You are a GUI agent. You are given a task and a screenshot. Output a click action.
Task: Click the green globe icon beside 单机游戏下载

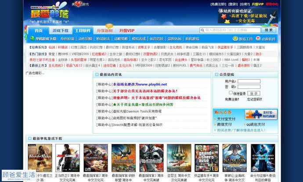[32, 38]
